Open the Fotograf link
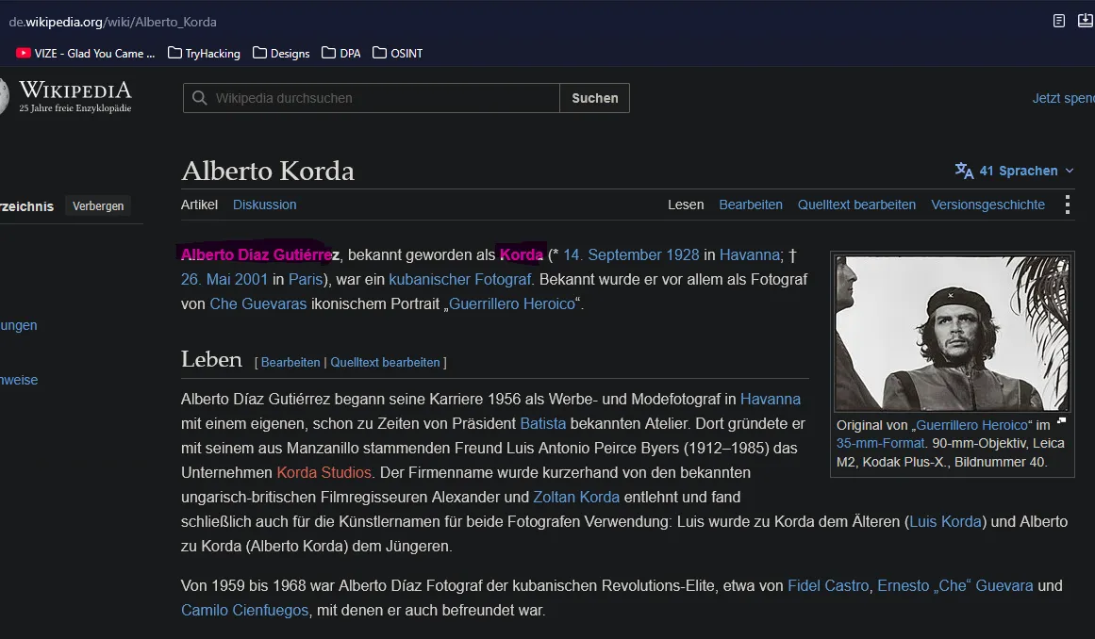This screenshot has height=639, width=1095. point(502,279)
